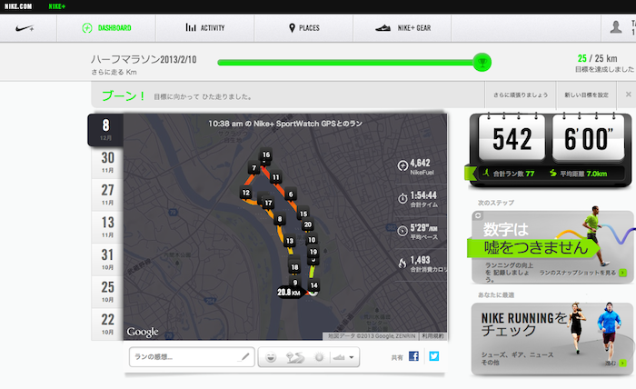Screen dimensions: 636x389
Task: Click kilometer marker 20 on map
Action: point(308,224)
